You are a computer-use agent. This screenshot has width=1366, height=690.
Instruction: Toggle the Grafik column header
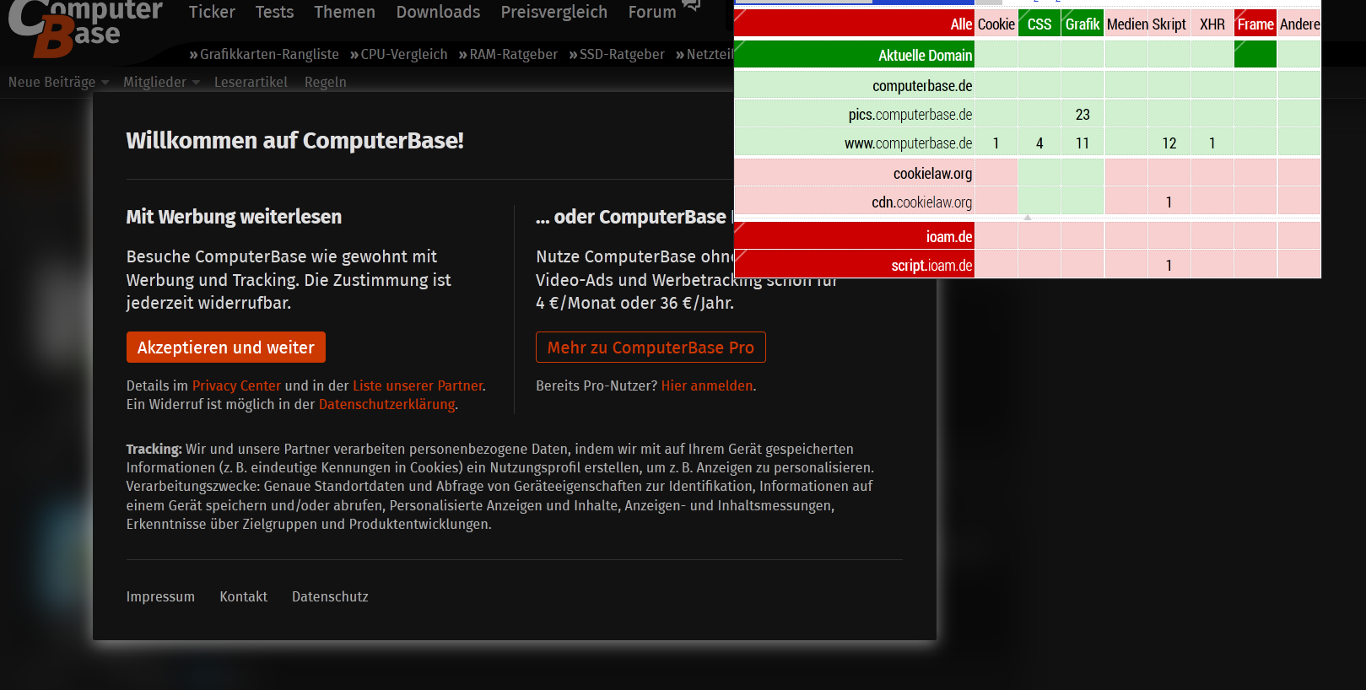coord(1083,24)
